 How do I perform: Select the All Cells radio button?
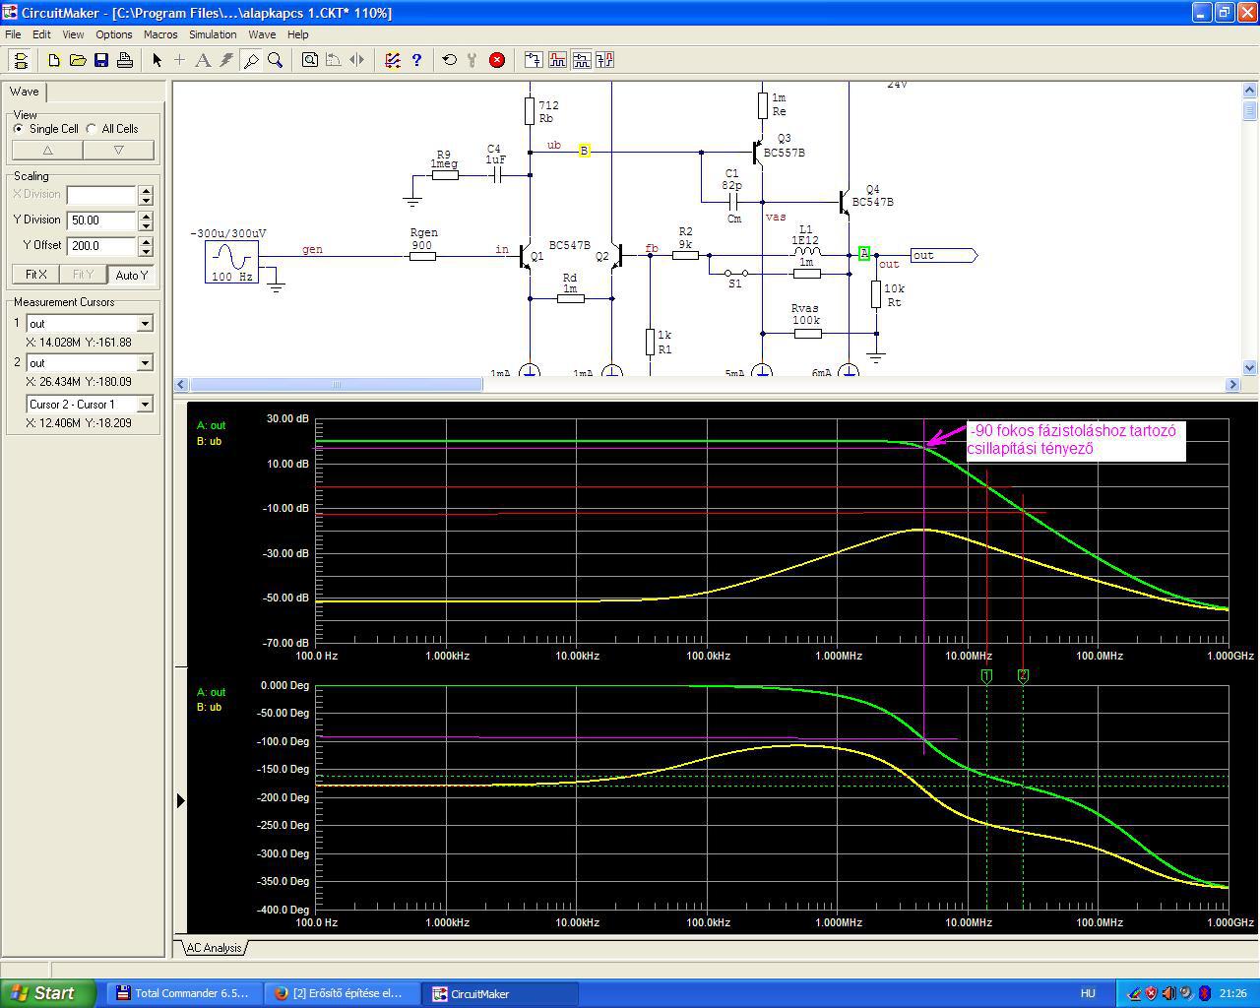pyautogui.click(x=92, y=129)
